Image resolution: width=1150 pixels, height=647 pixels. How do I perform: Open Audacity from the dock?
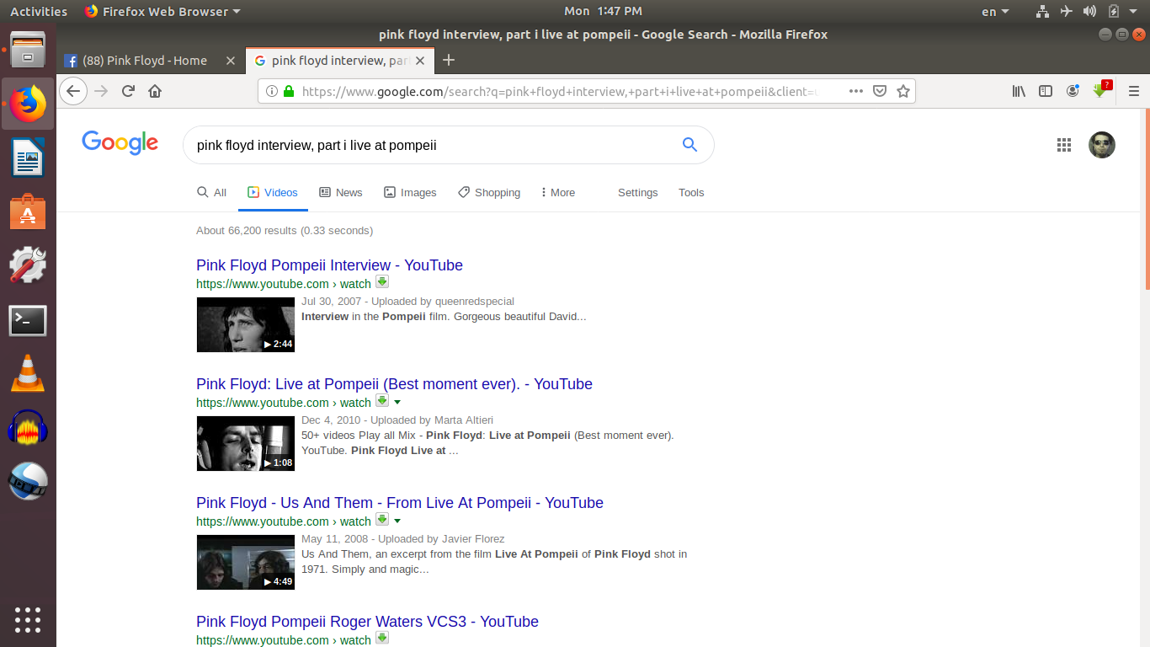pyautogui.click(x=28, y=428)
